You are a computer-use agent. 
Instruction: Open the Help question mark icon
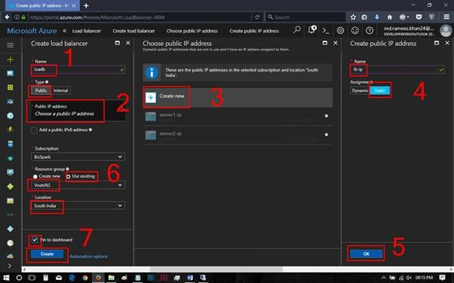[x=370, y=30]
